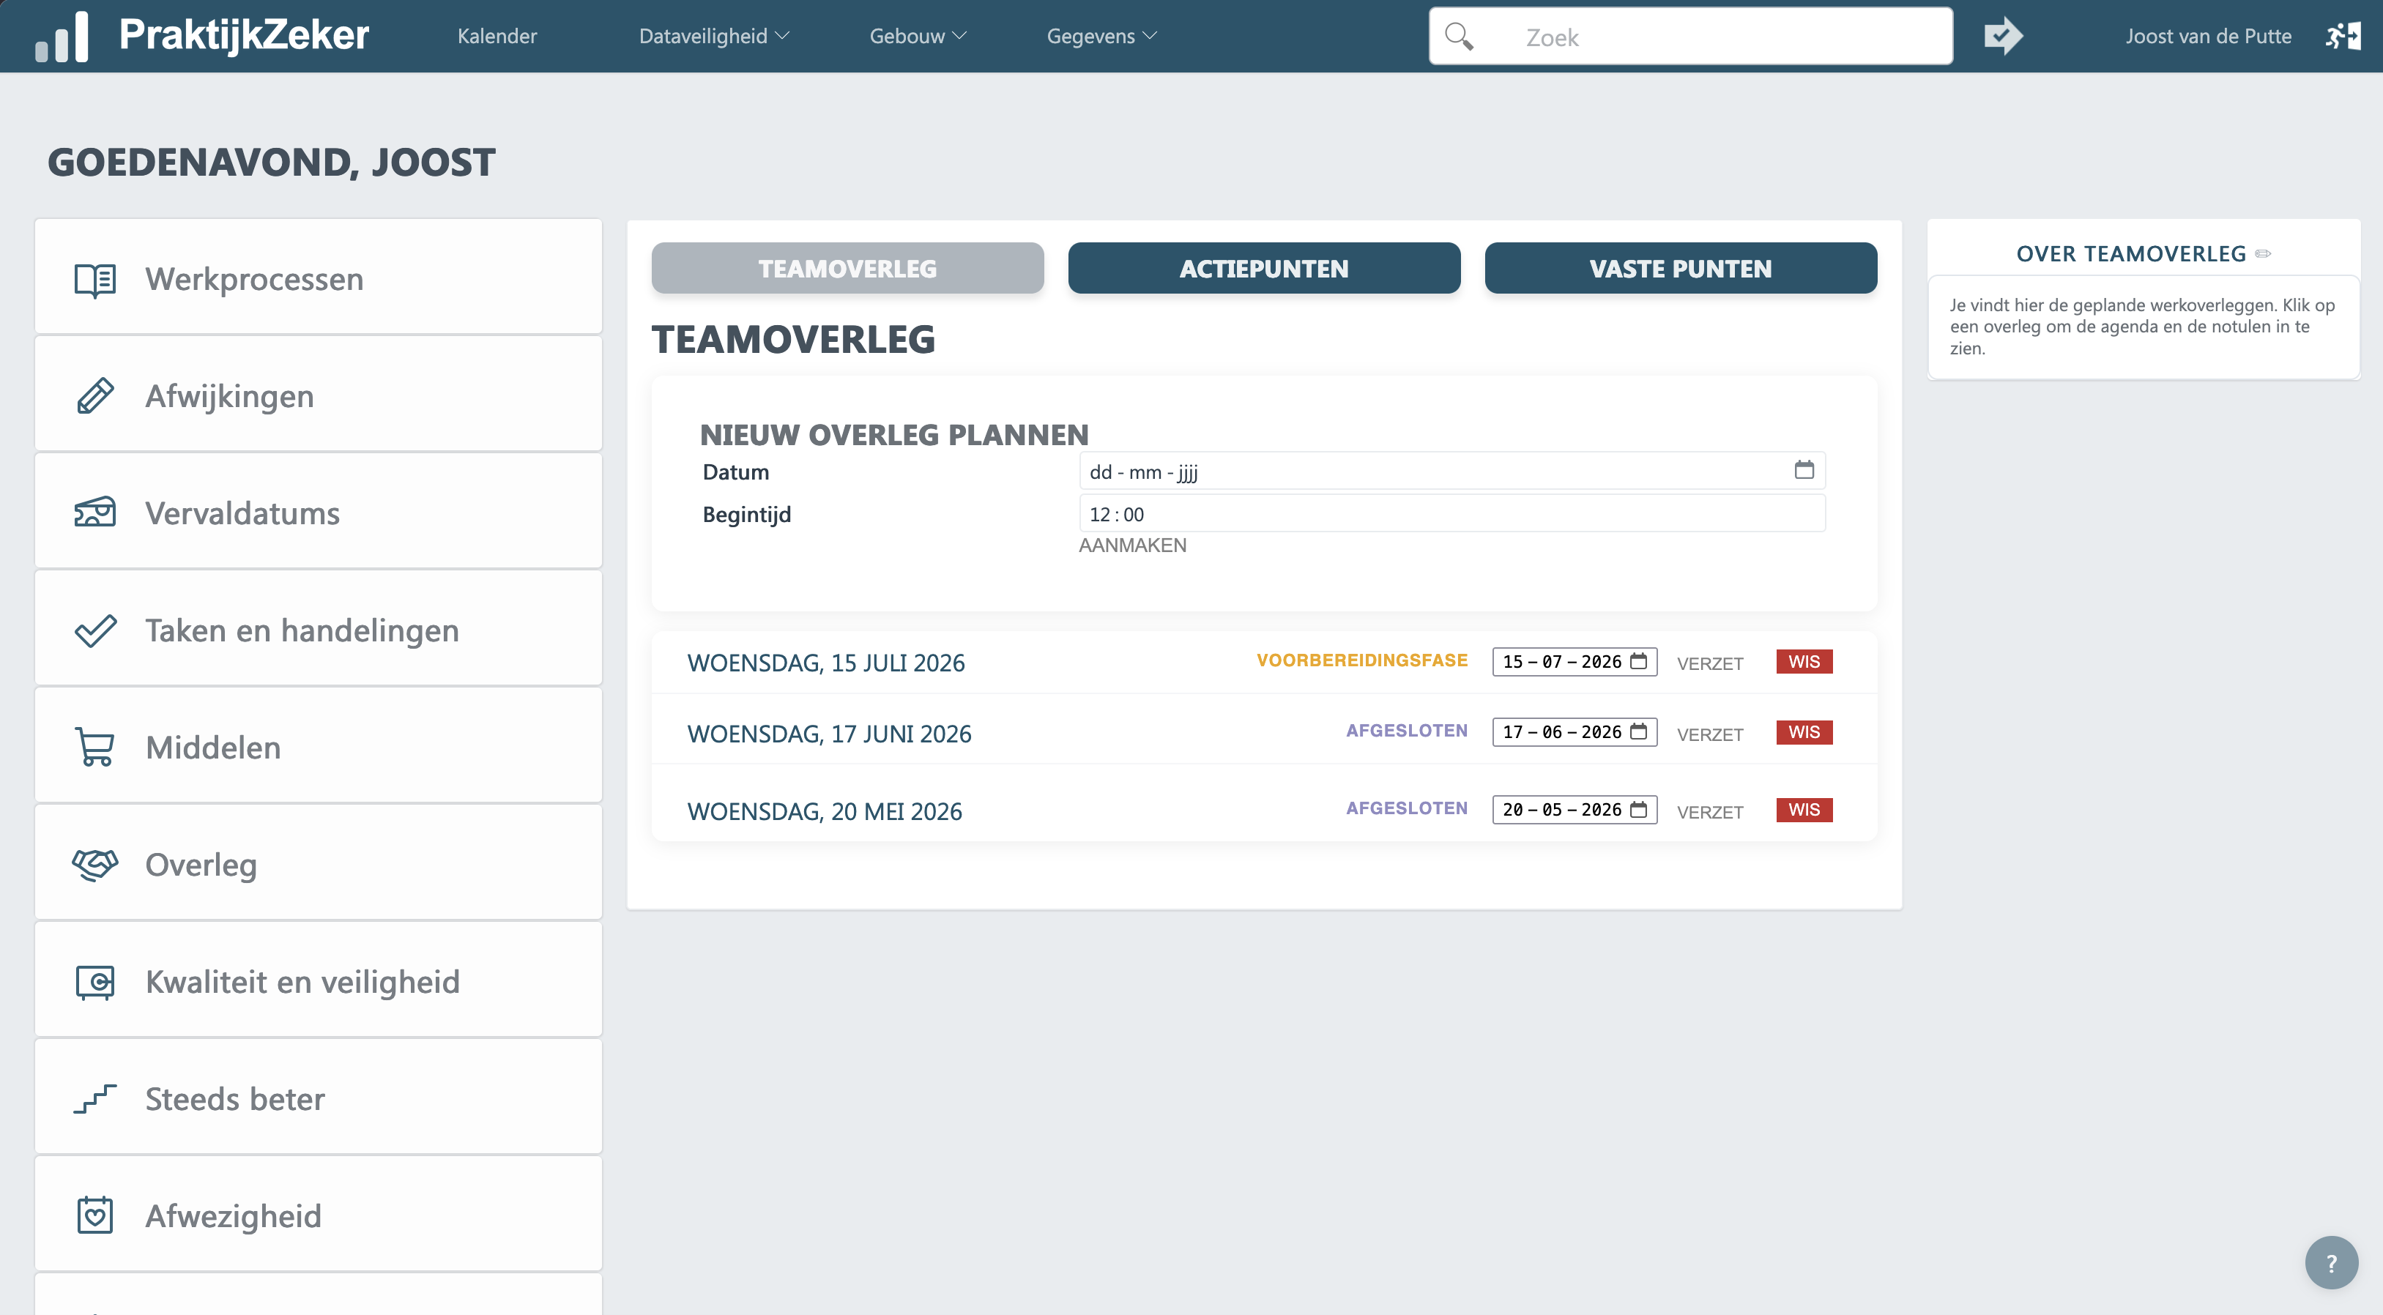The width and height of the screenshot is (2383, 1315).
Task: Click into the Datum dd-mm-jjjj field
Action: (x=1451, y=471)
